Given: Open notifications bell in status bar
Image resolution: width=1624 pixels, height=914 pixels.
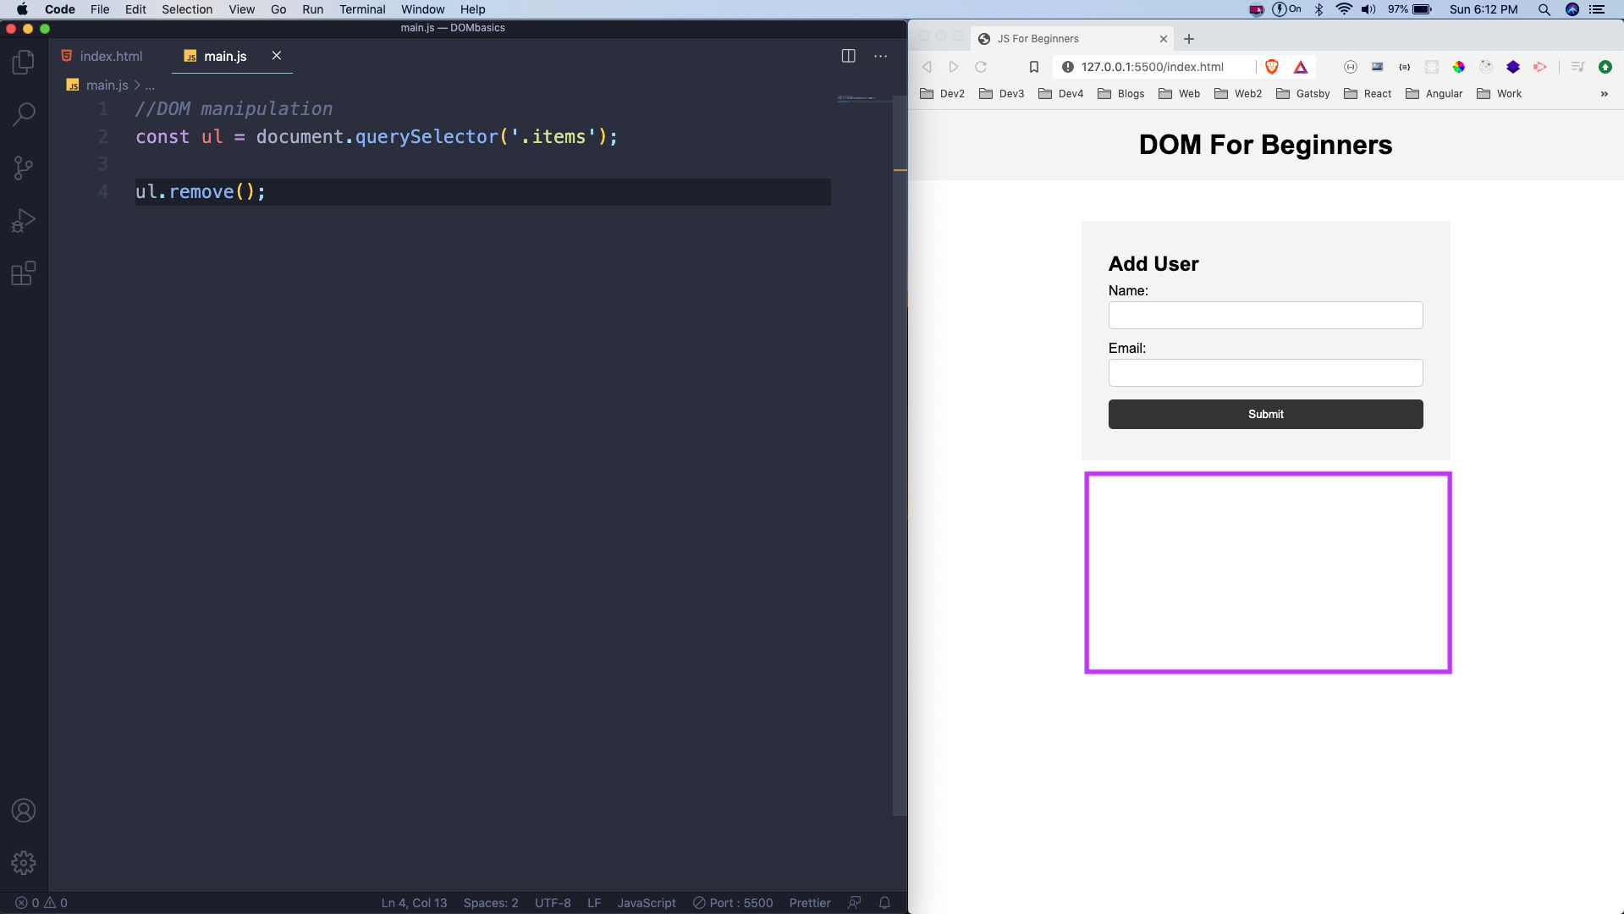Looking at the screenshot, I should point(884,903).
